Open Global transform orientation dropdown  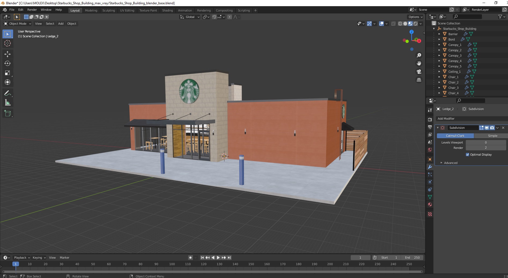190,17
